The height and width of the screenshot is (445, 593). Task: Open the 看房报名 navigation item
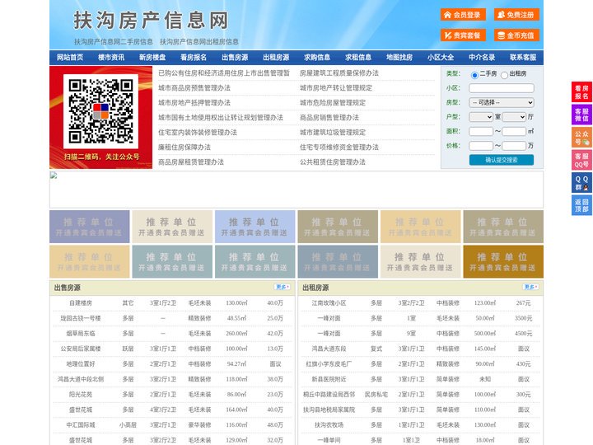194,58
